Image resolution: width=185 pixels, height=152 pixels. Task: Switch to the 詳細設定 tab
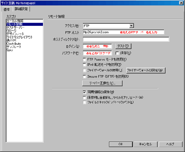click(x=21, y=9)
